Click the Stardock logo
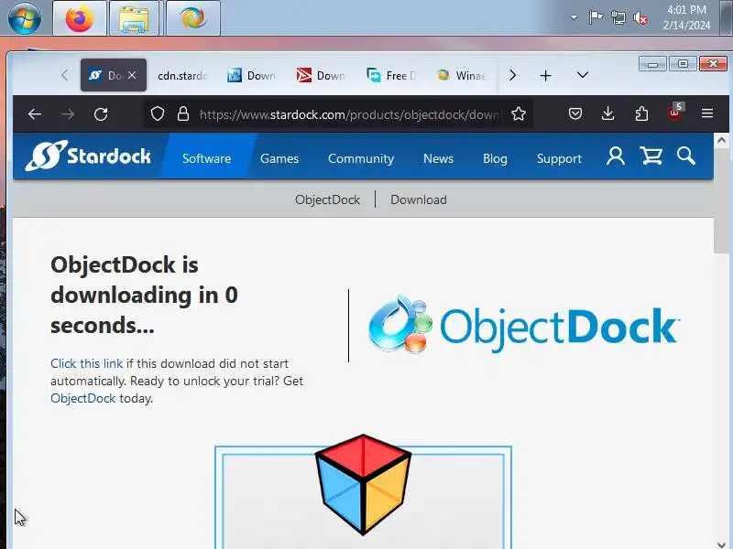Image resolution: width=733 pixels, height=549 pixels. click(x=88, y=156)
